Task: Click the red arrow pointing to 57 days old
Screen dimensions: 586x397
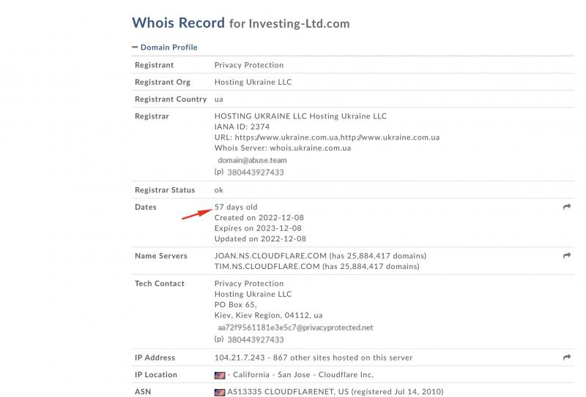Action: (x=197, y=213)
